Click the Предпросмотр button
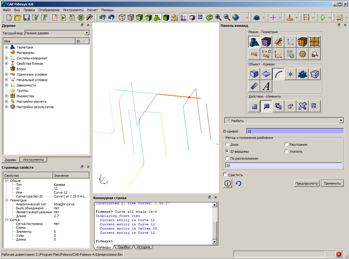 pos(307,183)
